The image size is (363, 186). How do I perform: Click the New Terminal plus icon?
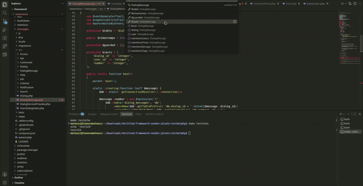tap(341, 114)
